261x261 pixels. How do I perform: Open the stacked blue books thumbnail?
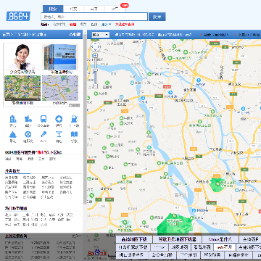pyautogui.click(x=60, y=57)
